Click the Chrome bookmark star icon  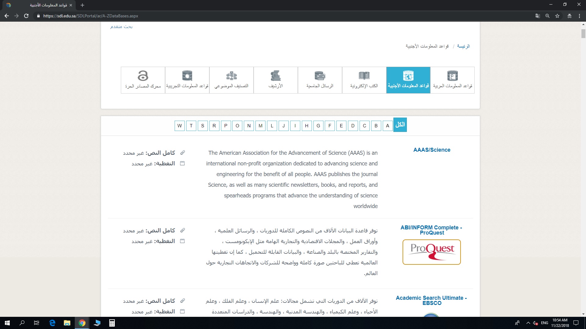coord(557,16)
